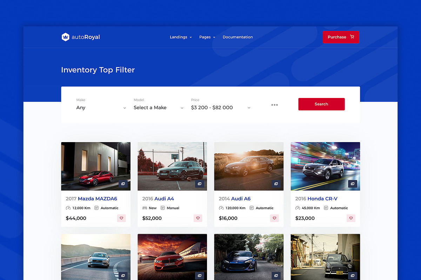
Task: Click the Inventory Top Filter heading
Action: pos(98,70)
